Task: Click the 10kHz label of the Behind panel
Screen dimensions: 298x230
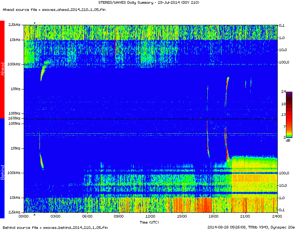Action: (x=15, y=198)
